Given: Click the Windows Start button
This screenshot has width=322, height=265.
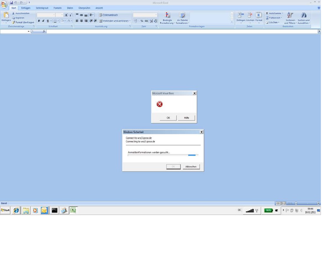Looking at the screenshot, I should click(x=5, y=210).
